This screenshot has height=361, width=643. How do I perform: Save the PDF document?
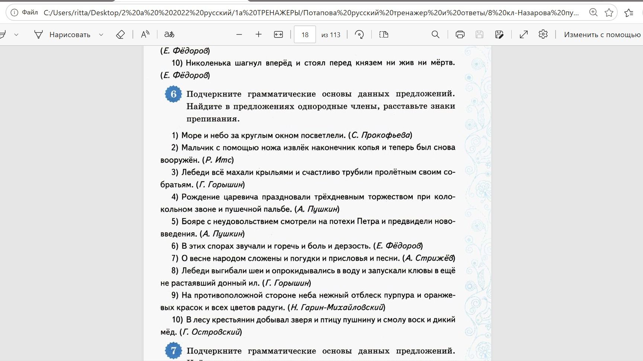[x=480, y=35]
